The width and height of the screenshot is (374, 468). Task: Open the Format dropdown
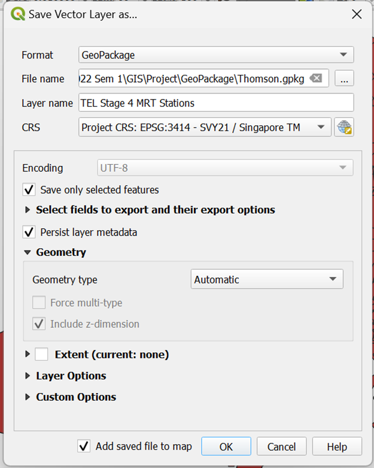tap(216, 55)
